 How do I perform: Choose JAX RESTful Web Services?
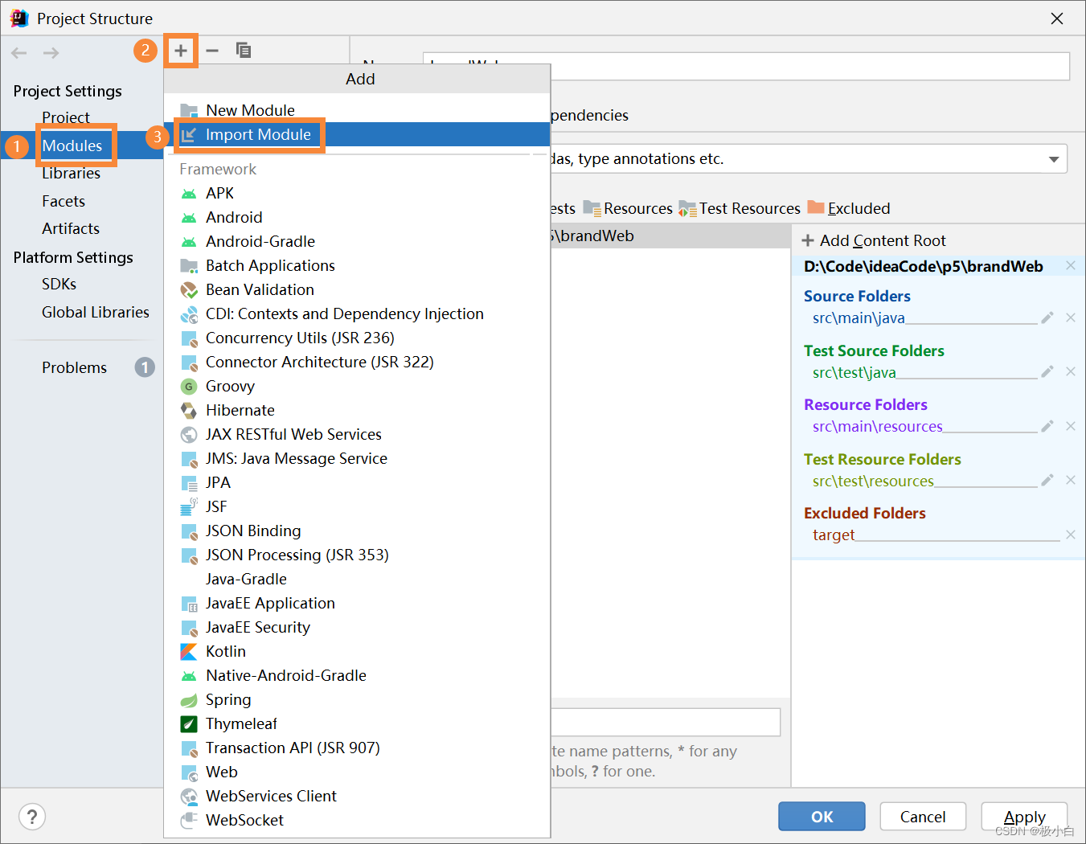[357, 434]
